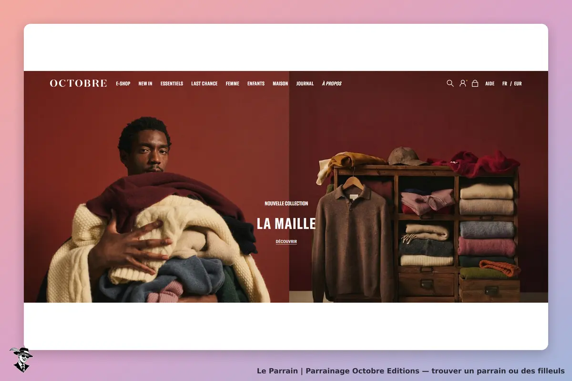Open the MAISON menu item
Screen dimensions: 572x381
coord(280,83)
